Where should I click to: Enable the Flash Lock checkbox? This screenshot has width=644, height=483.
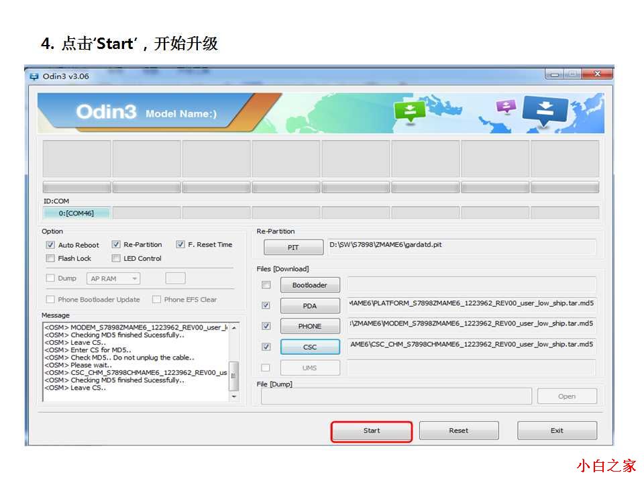[x=50, y=258]
